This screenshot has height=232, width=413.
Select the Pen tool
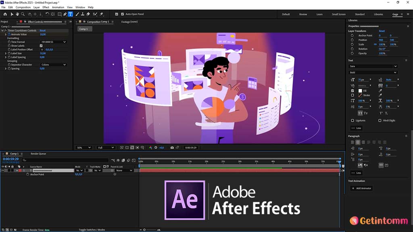(x=65, y=14)
